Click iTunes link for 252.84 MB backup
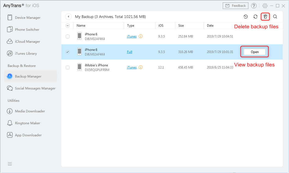 (132, 36)
